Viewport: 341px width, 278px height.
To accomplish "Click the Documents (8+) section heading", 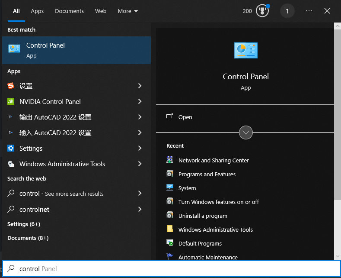I will click(x=28, y=238).
